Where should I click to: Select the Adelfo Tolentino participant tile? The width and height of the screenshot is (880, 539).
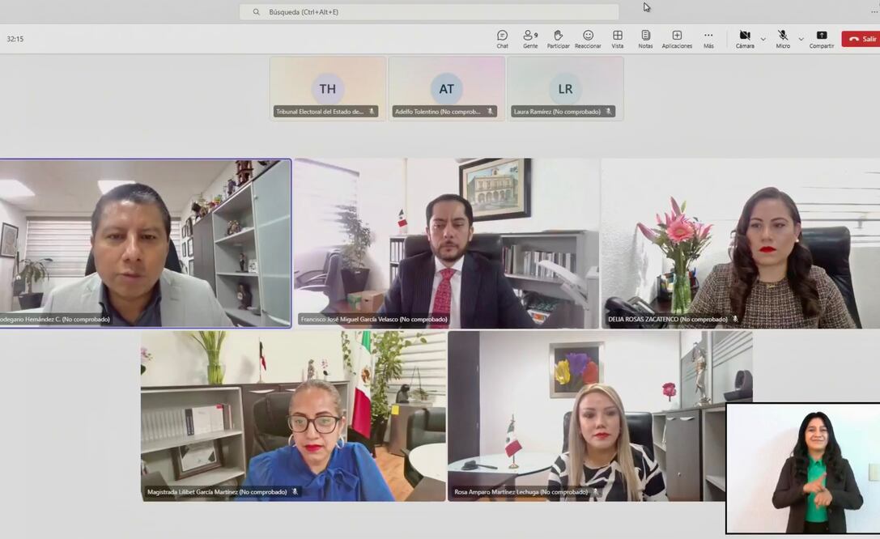[x=446, y=88]
